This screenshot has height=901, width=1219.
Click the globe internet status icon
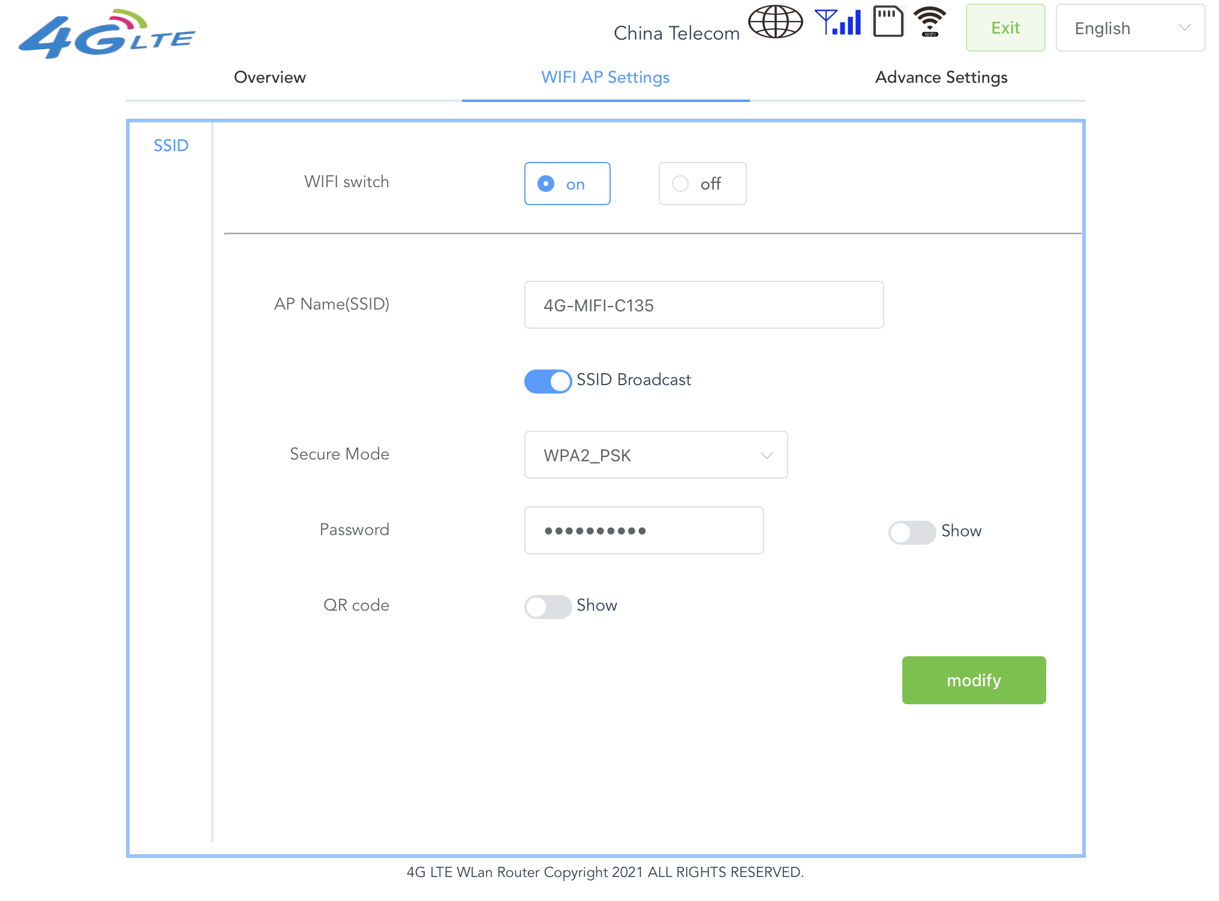[x=775, y=22]
